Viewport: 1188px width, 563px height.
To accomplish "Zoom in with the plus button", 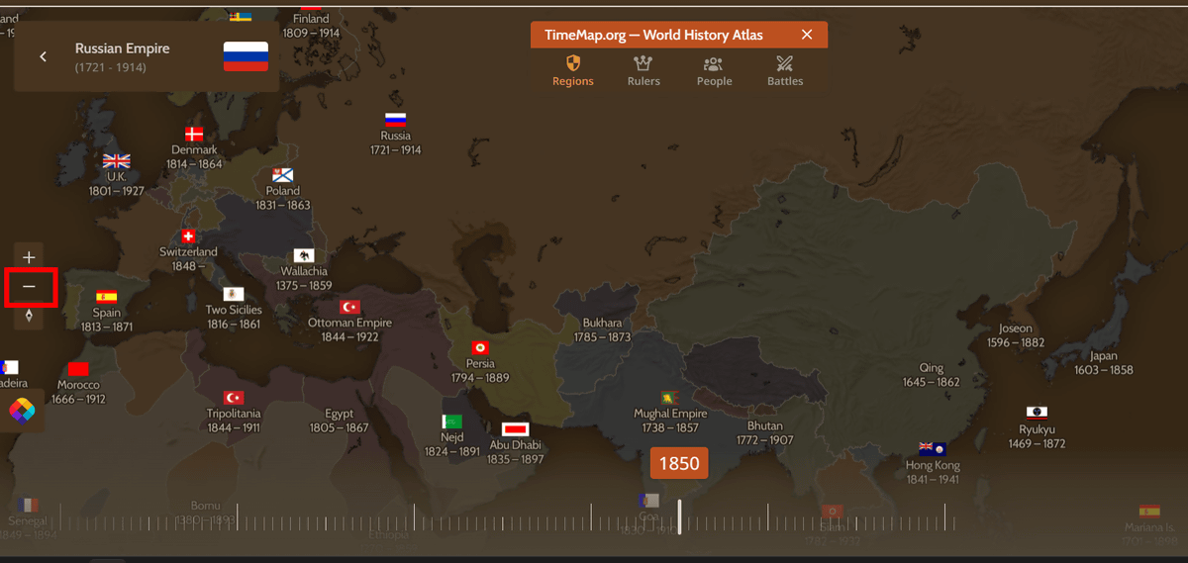I will [29, 257].
